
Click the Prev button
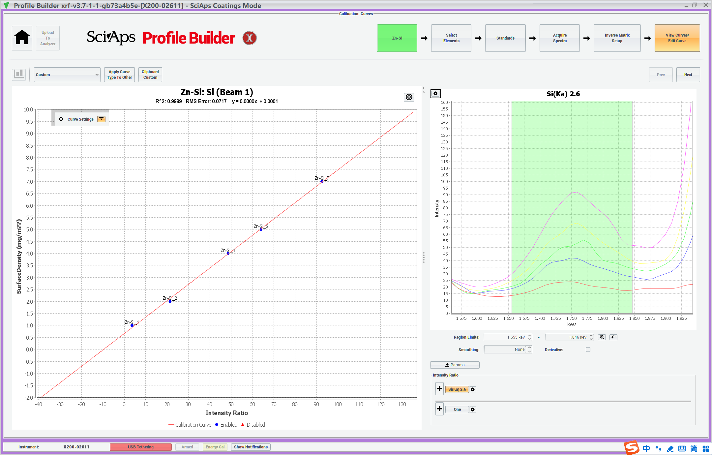pyautogui.click(x=661, y=75)
